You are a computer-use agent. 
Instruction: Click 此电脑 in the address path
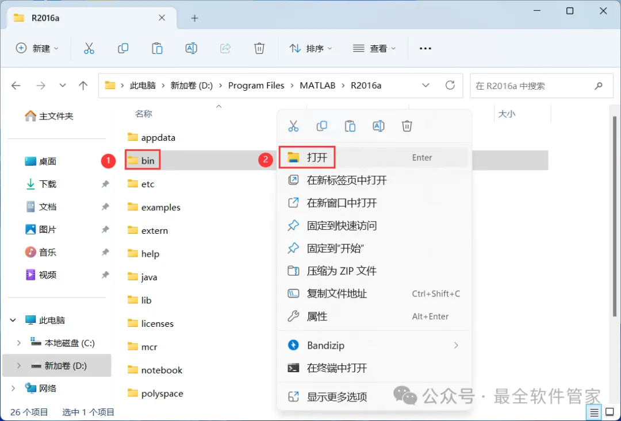pyautogui.click(x=143, y=86)
